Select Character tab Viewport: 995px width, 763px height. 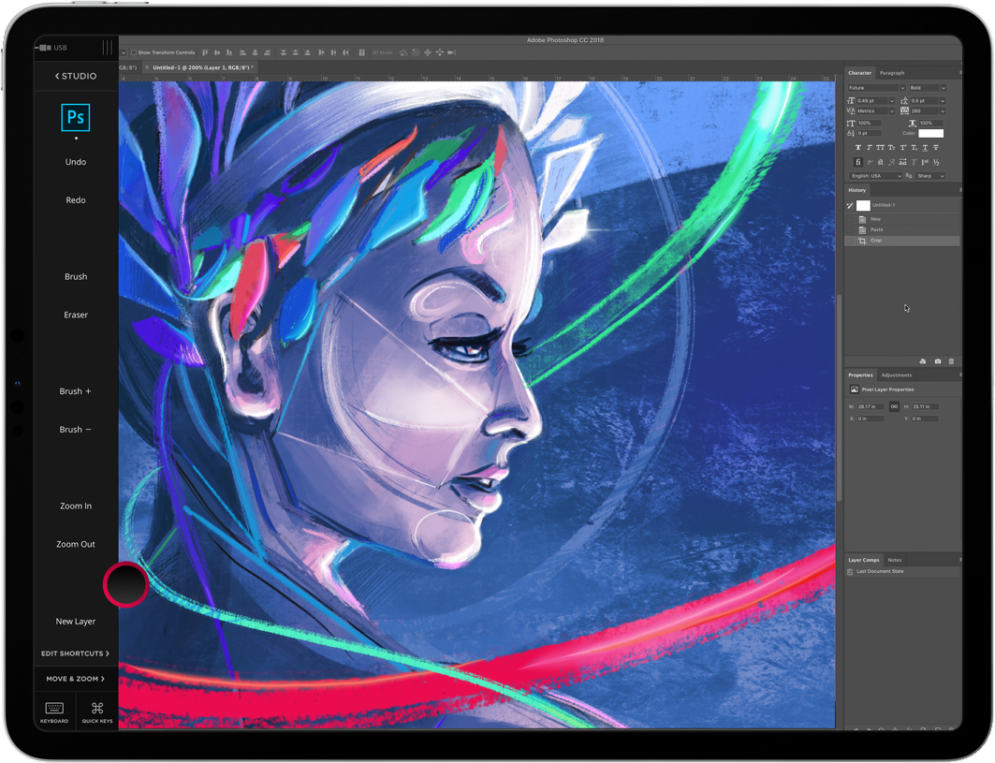tap(860, 73)
